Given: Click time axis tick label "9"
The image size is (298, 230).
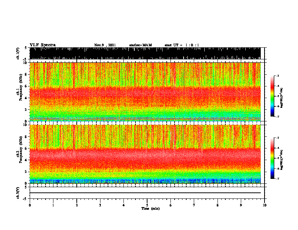Looking at the screenshot, I should click(x=241, y=205).
